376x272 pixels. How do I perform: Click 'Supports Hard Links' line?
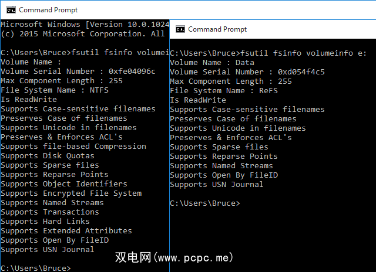(45, 222)
